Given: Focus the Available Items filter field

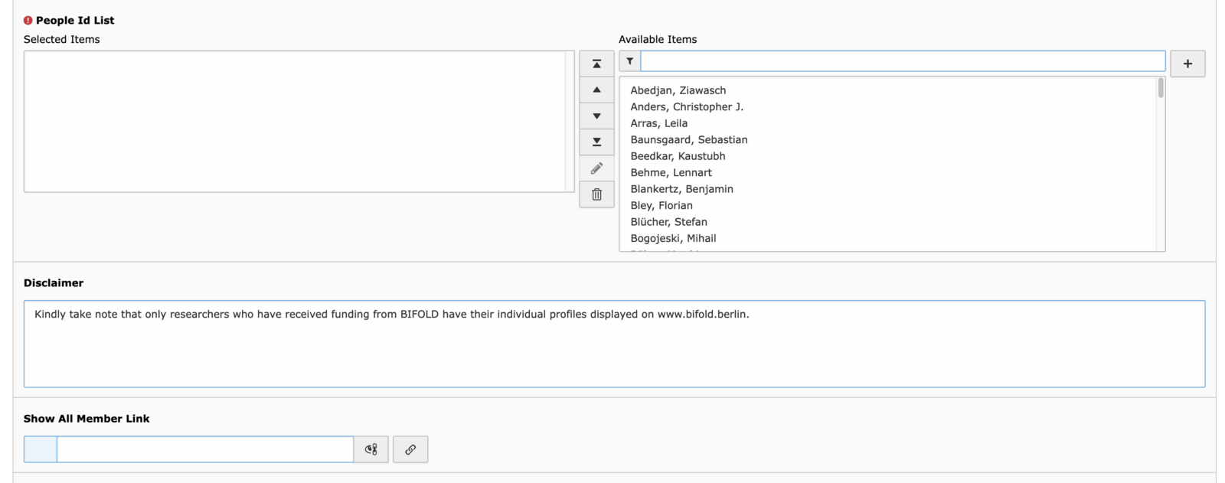Looking at the screenshot, I should tap(903, 61).
